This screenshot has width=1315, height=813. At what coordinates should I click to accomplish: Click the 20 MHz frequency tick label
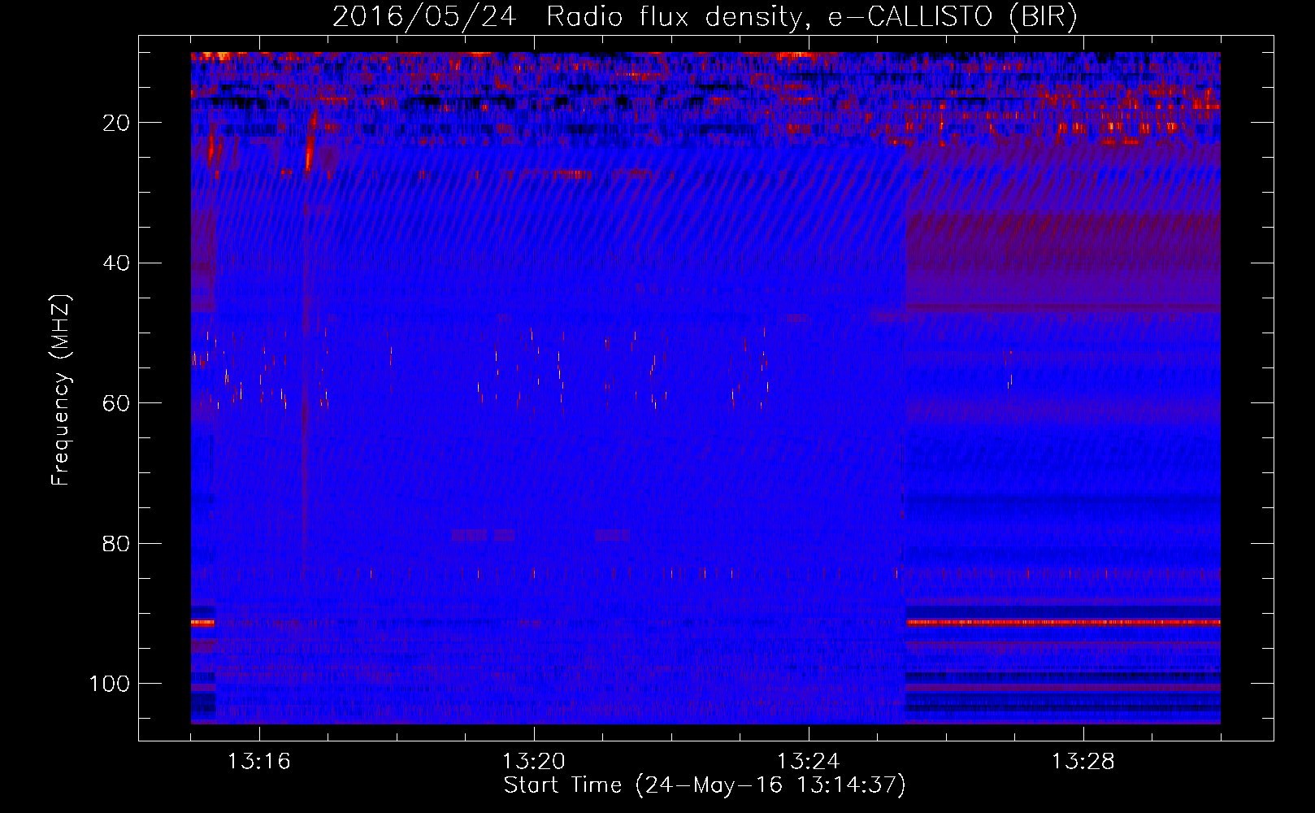point(116,123)
